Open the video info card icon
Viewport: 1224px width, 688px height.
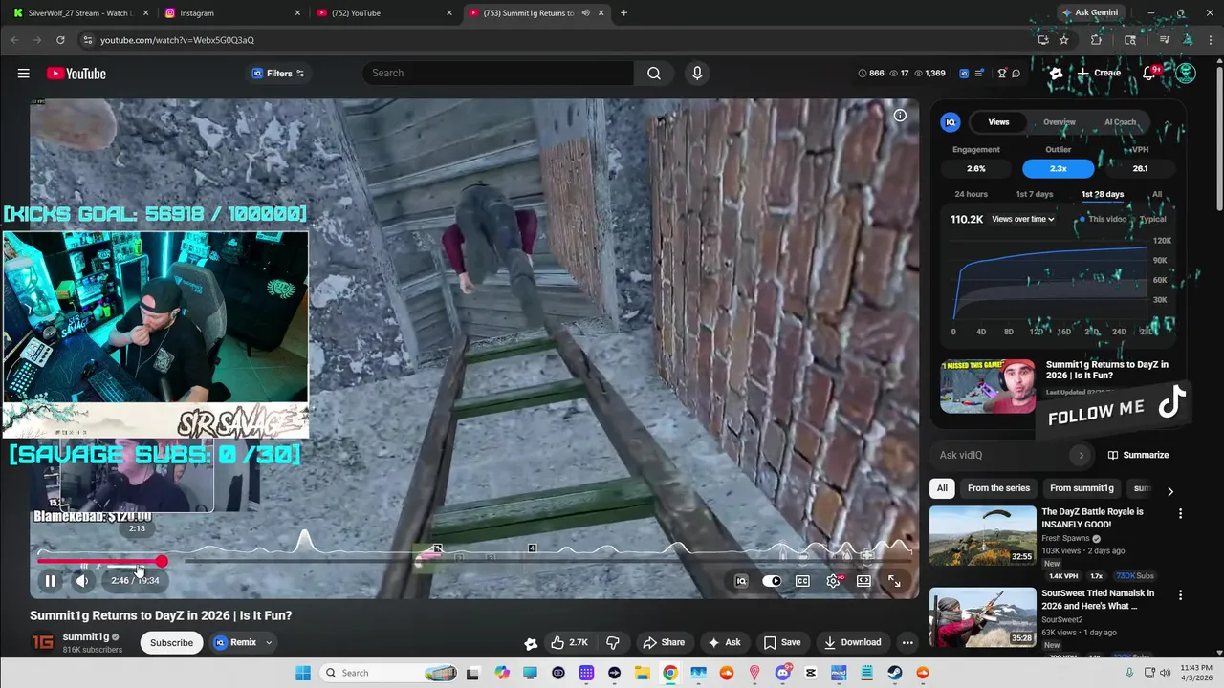click(x=900, y=116)
